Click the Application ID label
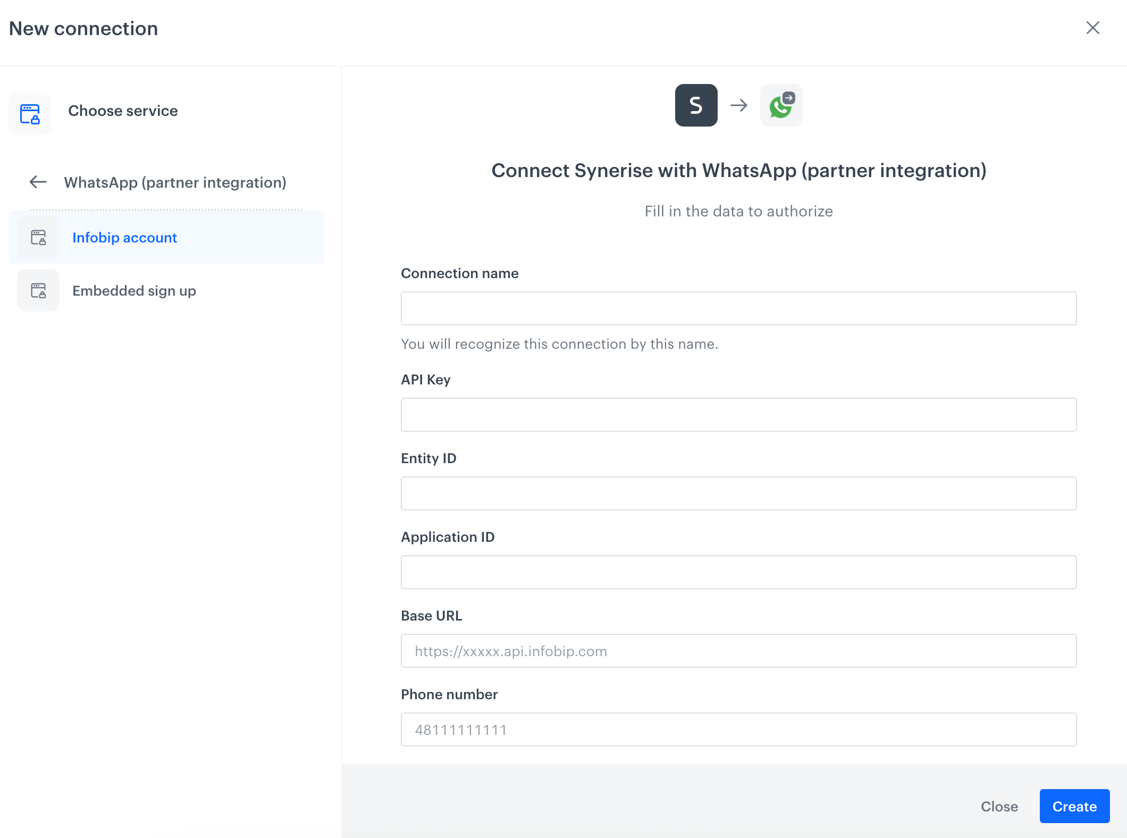 pyautogui.click(x=448, y=537)
